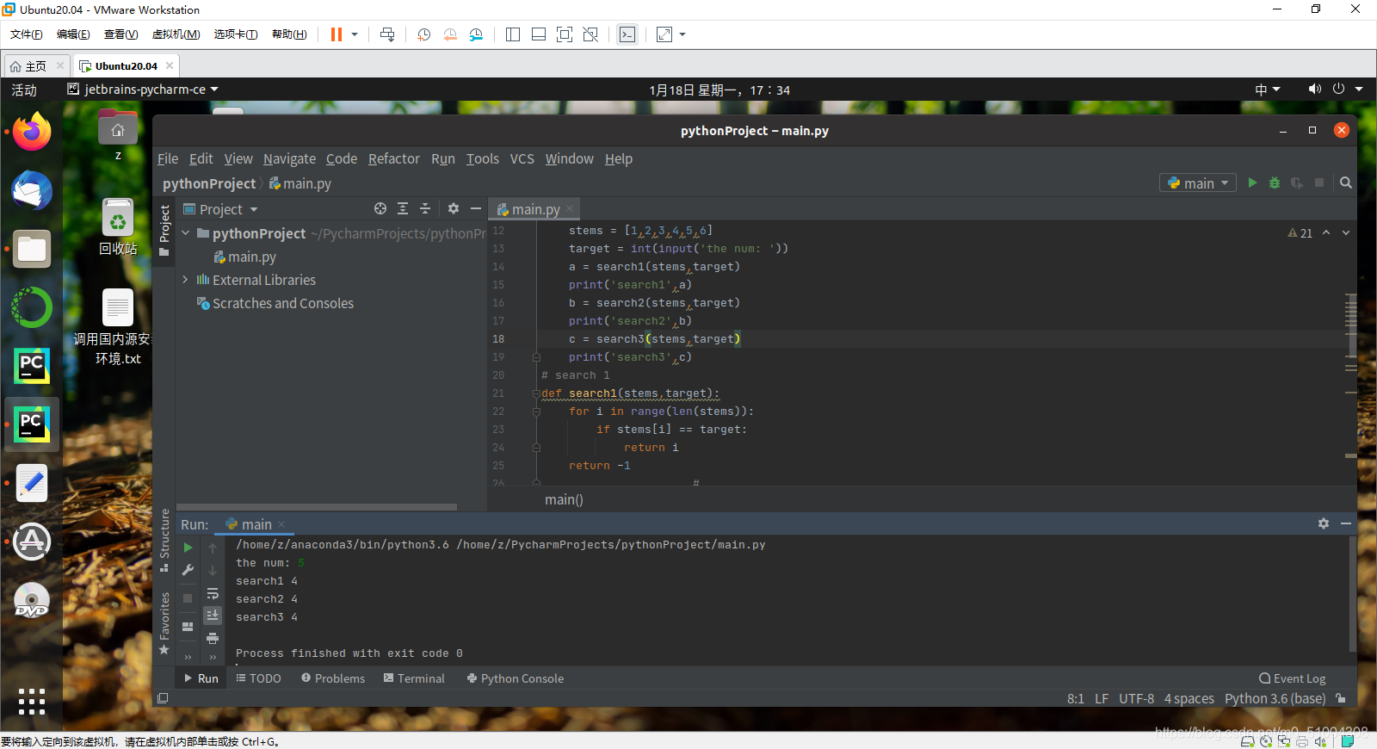Screen dimensions: 1377x749
Task: Open the input method dropdown in Ubuntu top bar
Action: 1267,90
